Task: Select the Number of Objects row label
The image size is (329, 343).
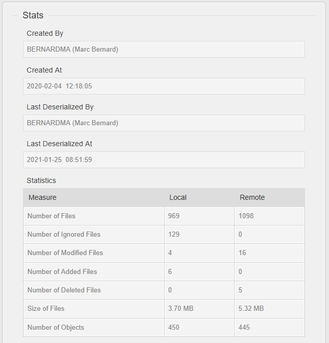Action: click(x=56, y=327)
